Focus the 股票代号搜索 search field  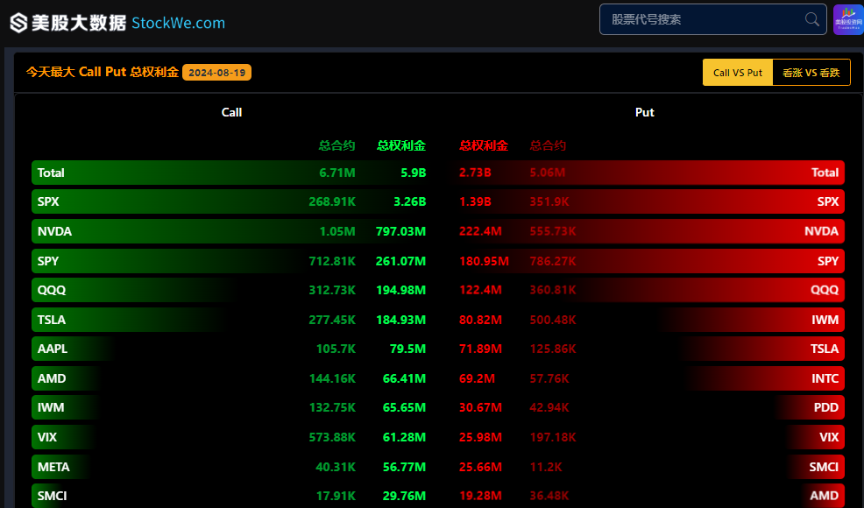click(712, 19)
